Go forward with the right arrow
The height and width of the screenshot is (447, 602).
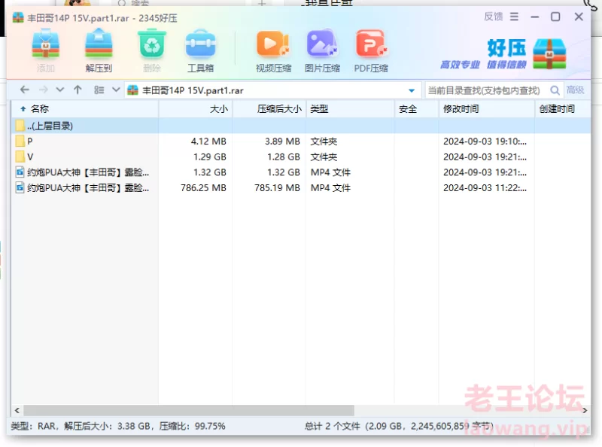coord(44,90)
